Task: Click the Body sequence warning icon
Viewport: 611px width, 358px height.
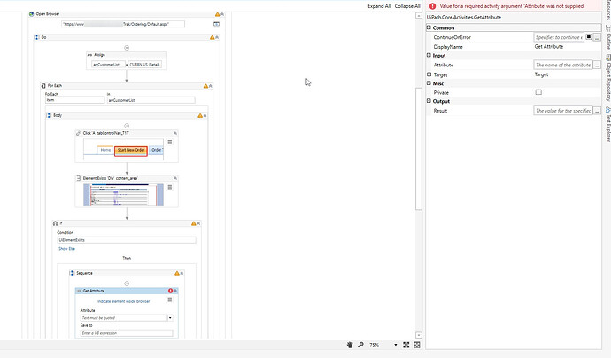Action: (200, 115)
